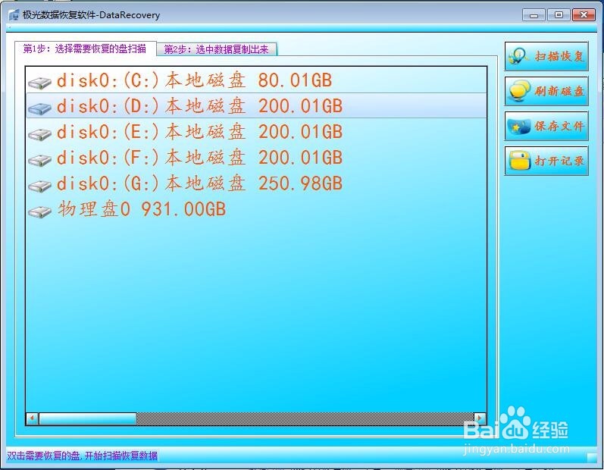Click the starred folder icon on 保存文件
This screenshot has height=470, width=604.
point(519,127)
